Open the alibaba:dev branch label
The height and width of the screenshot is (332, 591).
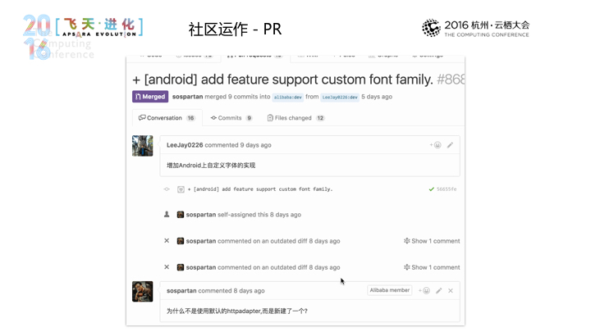point(287,97)
